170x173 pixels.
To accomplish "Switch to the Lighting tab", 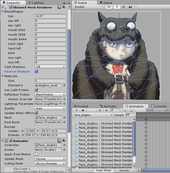I will (x=36, y=3).
